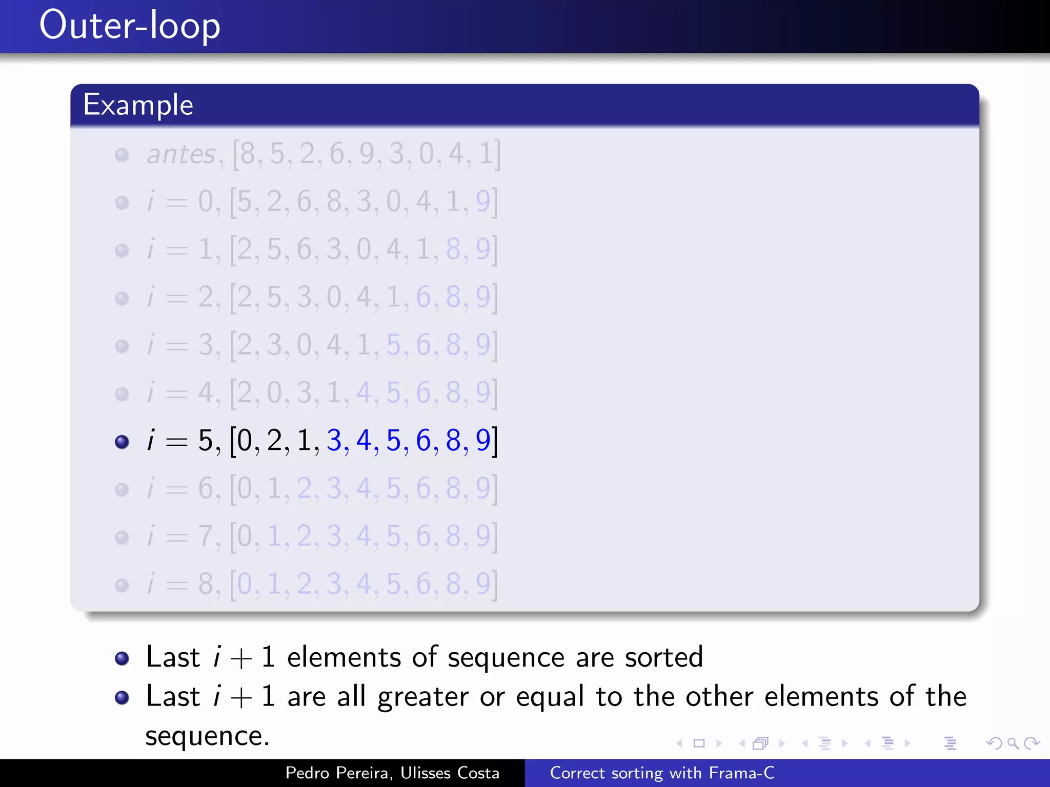Go to previous section arrow
The height and width of the screenshot is (787, 1050).
[x=867, y=743]
